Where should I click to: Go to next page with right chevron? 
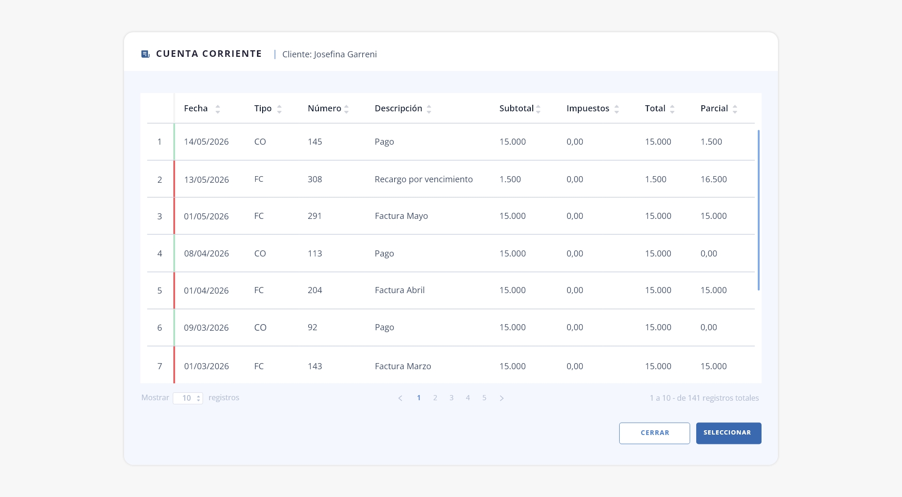pos(502,398)
